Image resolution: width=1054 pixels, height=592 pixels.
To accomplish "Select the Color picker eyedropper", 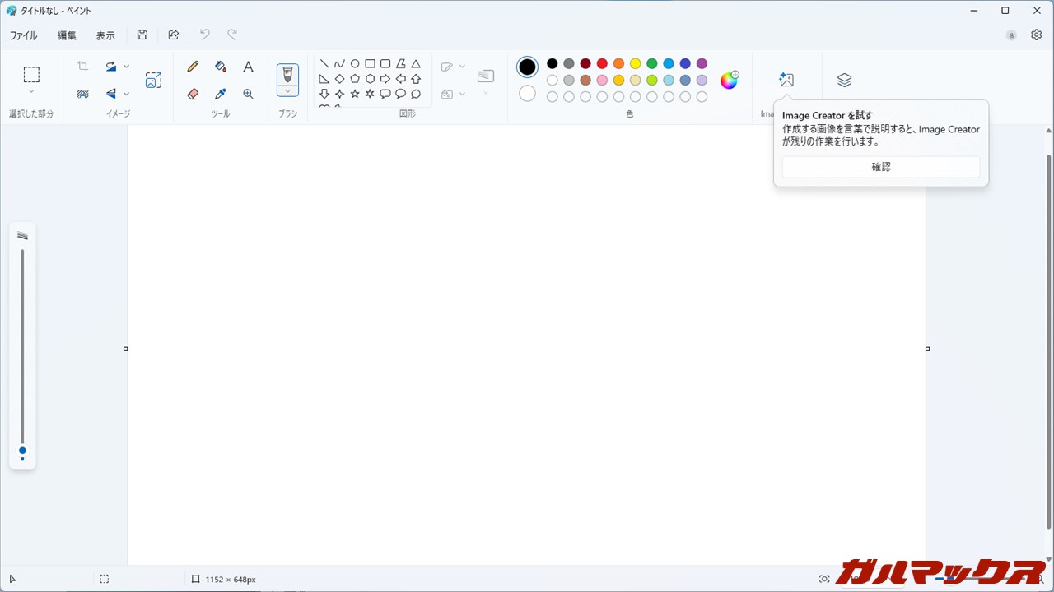I will coord(220,94).
